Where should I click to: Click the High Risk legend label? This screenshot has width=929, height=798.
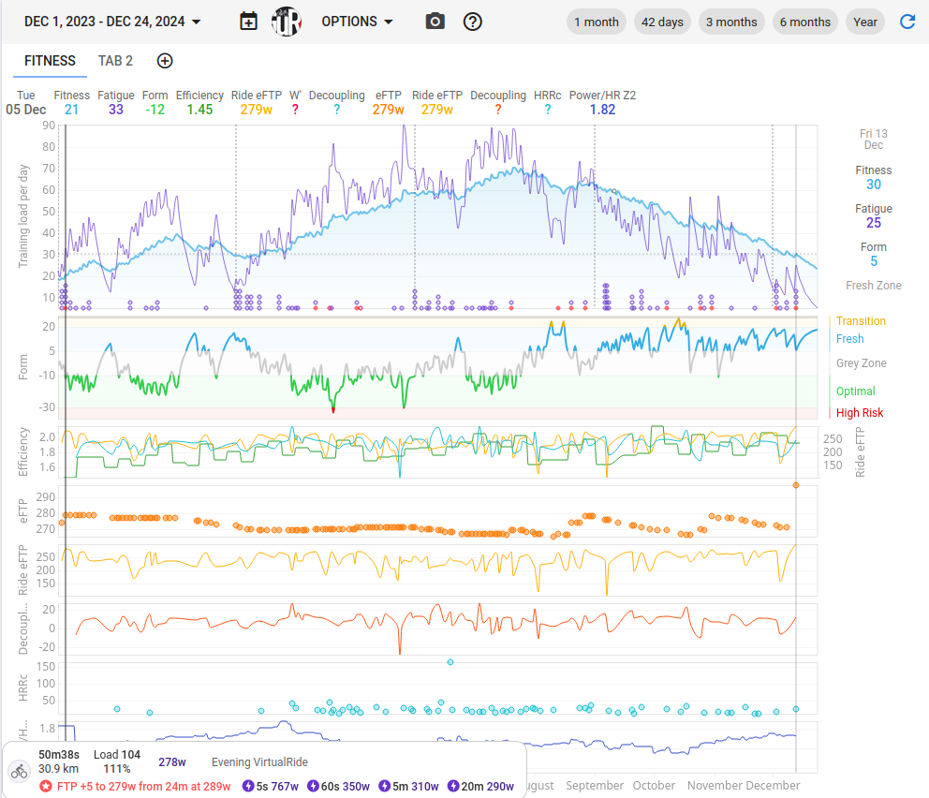click(x=859, y=413)
